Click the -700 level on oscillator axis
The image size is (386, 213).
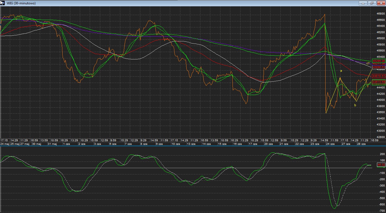pyautogui.click(x=382, y=211)
